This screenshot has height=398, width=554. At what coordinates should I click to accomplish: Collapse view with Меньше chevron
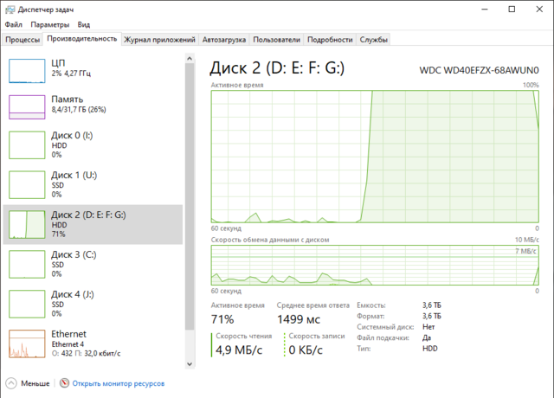[10, 383]
